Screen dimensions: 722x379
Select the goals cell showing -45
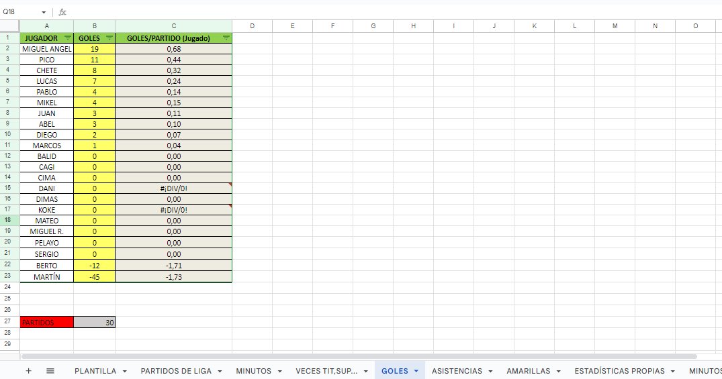coord(95,277)
